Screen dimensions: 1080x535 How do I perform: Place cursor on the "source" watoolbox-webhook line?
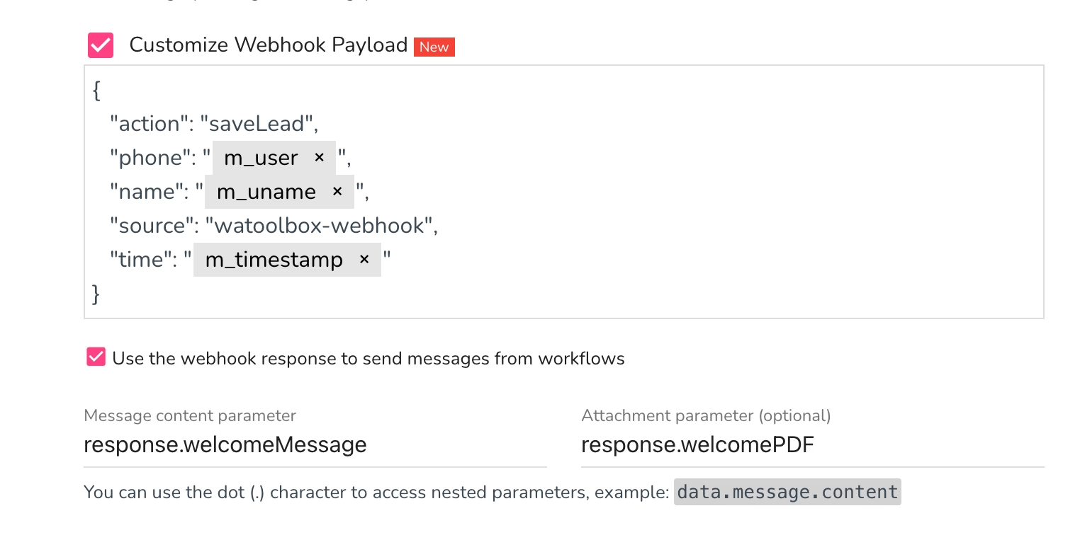click(x=274, y=226)
